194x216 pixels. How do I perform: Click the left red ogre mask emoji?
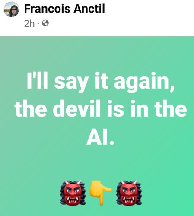[x=73, y=193]
